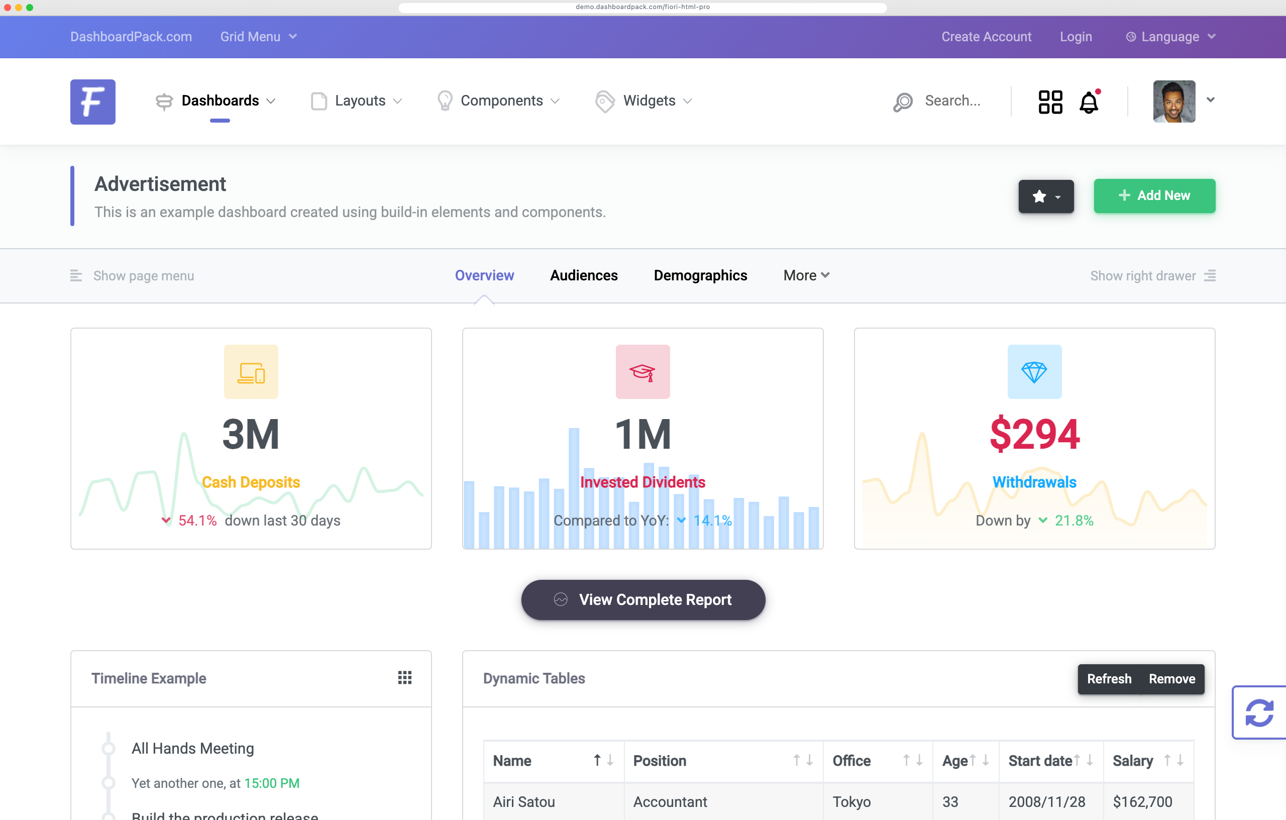Click the Add New button
Image resolution: width=1286 pixels, height=820 pixels.
[1154, 196]
